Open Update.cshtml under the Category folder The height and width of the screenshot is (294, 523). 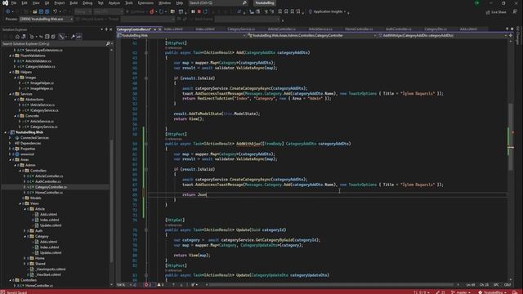pyautogui.click(x=51, y=252)
